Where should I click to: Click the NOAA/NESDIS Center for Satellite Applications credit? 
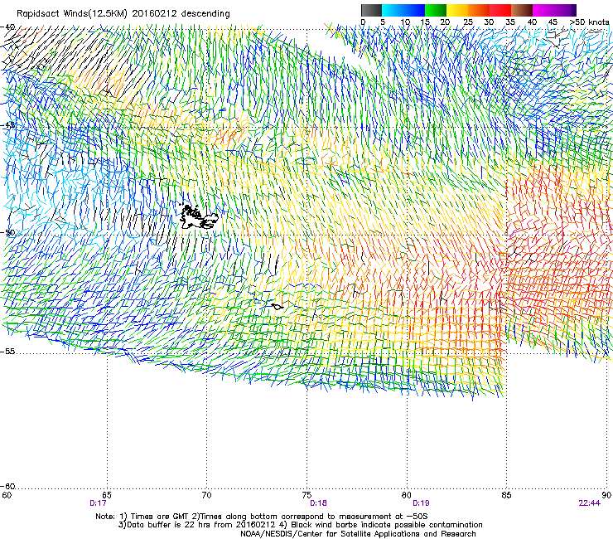[x=358, y=534]
